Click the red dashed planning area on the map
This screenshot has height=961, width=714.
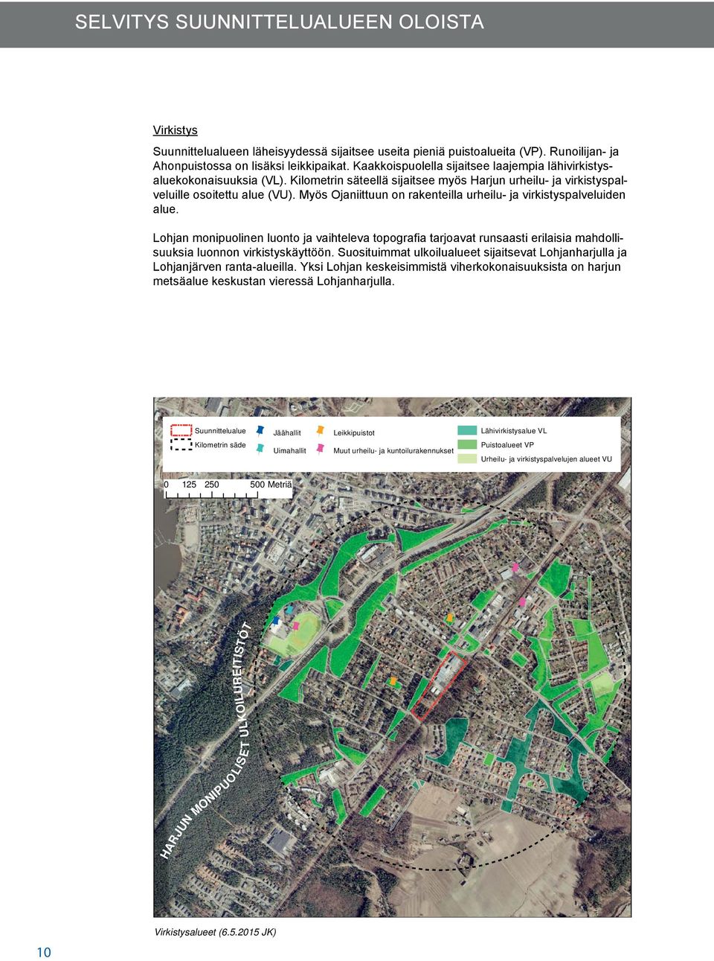[439, 686]
